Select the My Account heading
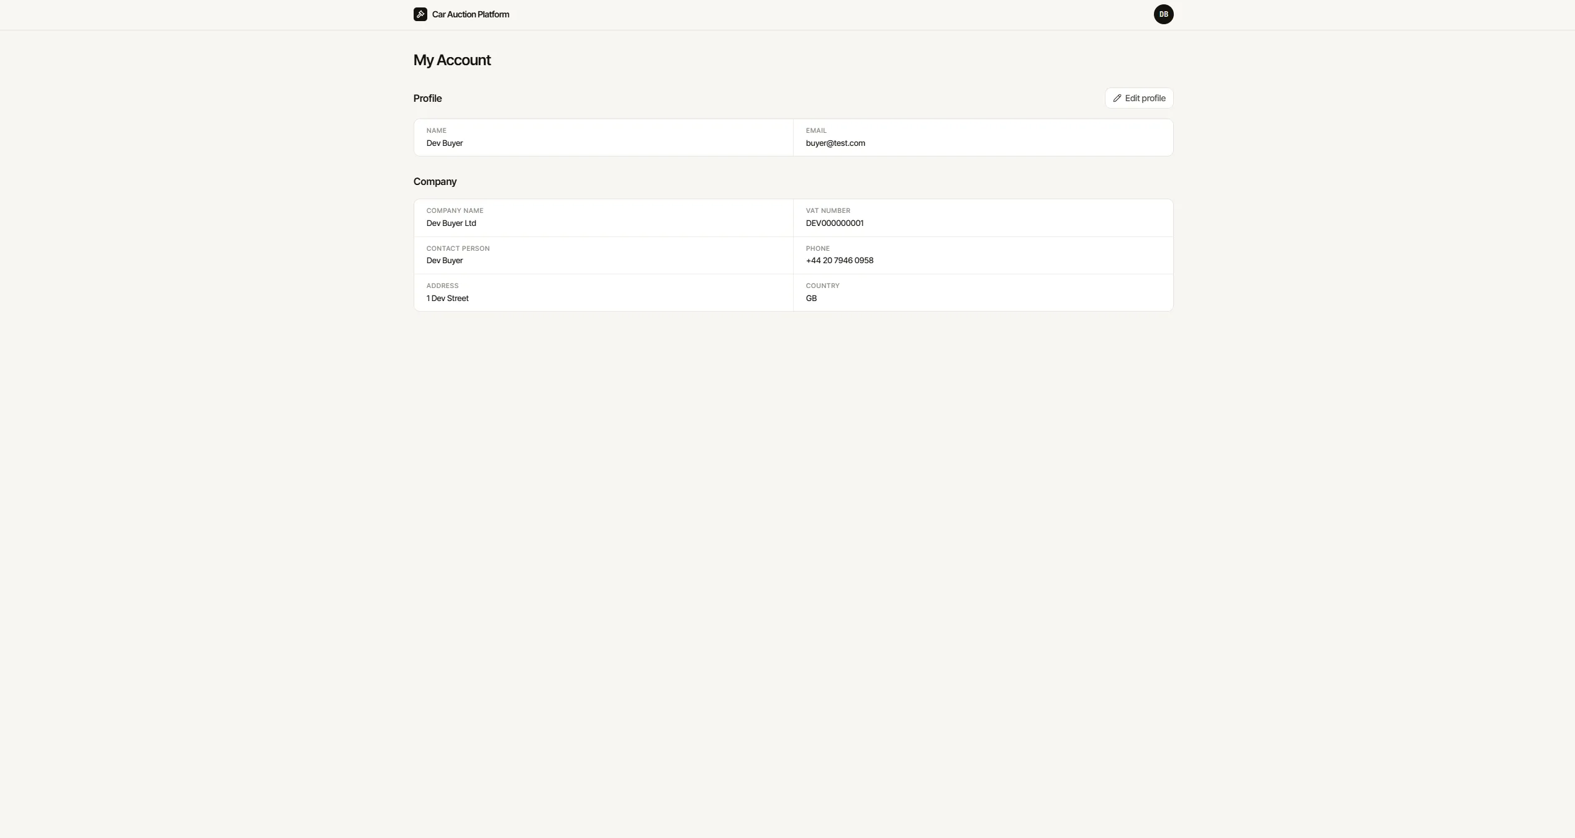 (x=452, y=60)
